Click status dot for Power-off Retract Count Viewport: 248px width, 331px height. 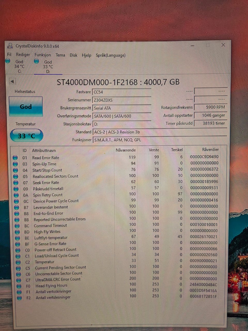(18, 250)
